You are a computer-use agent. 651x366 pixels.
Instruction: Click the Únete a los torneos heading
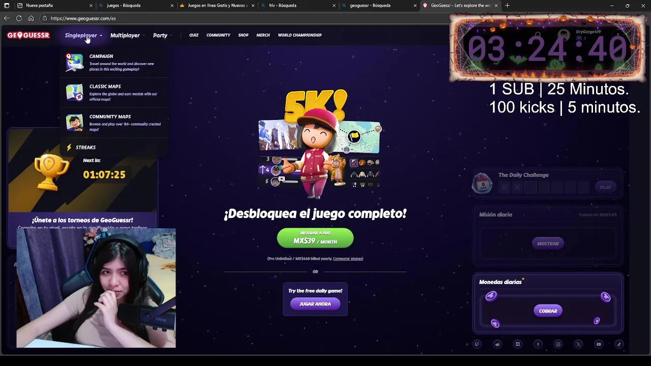tap(82, 220)
